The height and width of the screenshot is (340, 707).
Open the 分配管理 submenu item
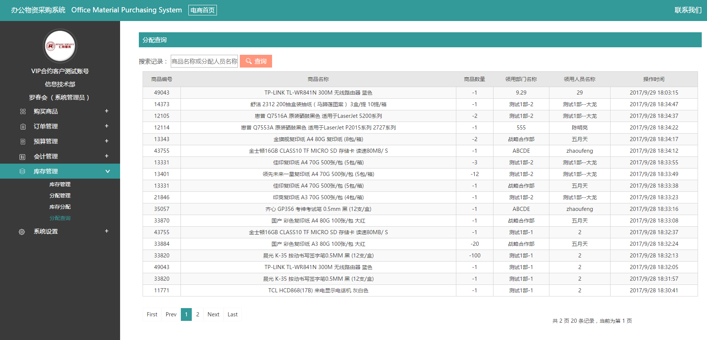pyautogui.click(x=60, y=196)
